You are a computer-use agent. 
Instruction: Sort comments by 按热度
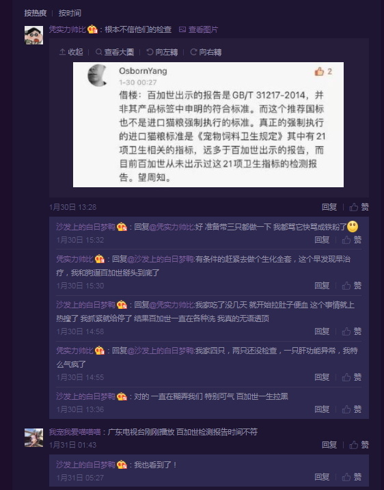(x=36, y=13)
